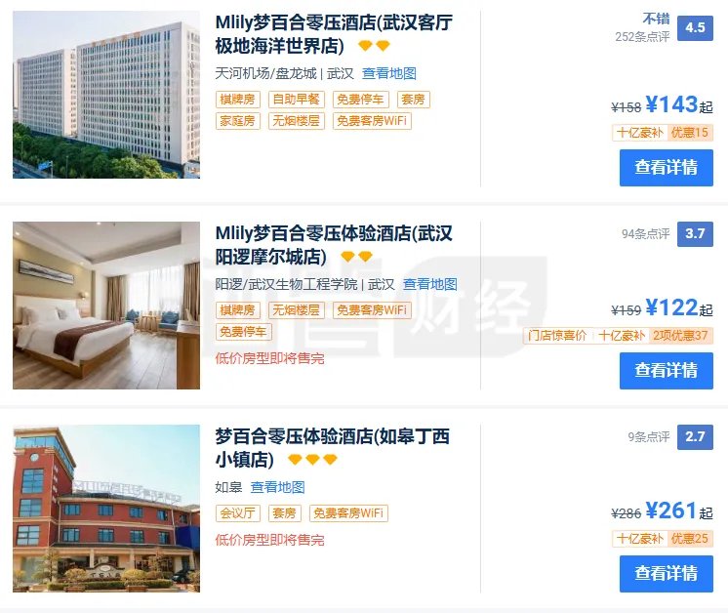Open 查看地图 link next to 如皋

click(x=278, y=487)
